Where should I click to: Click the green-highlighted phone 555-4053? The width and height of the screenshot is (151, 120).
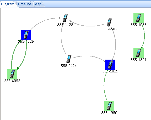[12, 74]
